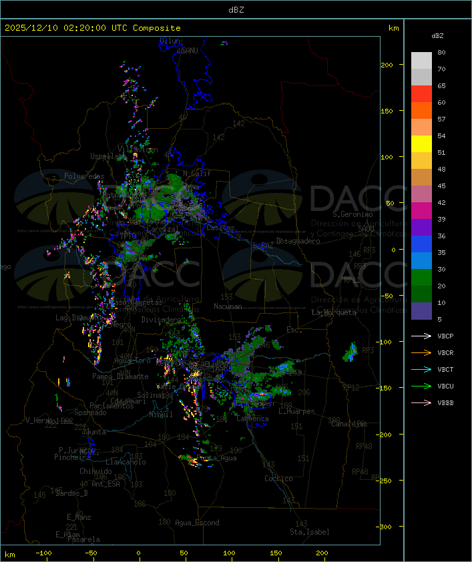
Task: Click the orange VBCR arrow icon
Action: (x=421, y=352)
